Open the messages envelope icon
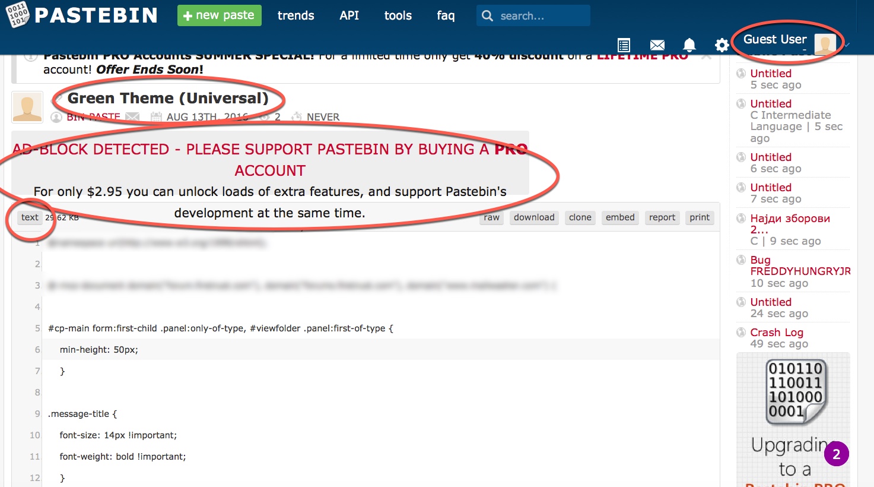Viewport: 874px width, 487px height. pyautogui.click(x=657, y=45)
